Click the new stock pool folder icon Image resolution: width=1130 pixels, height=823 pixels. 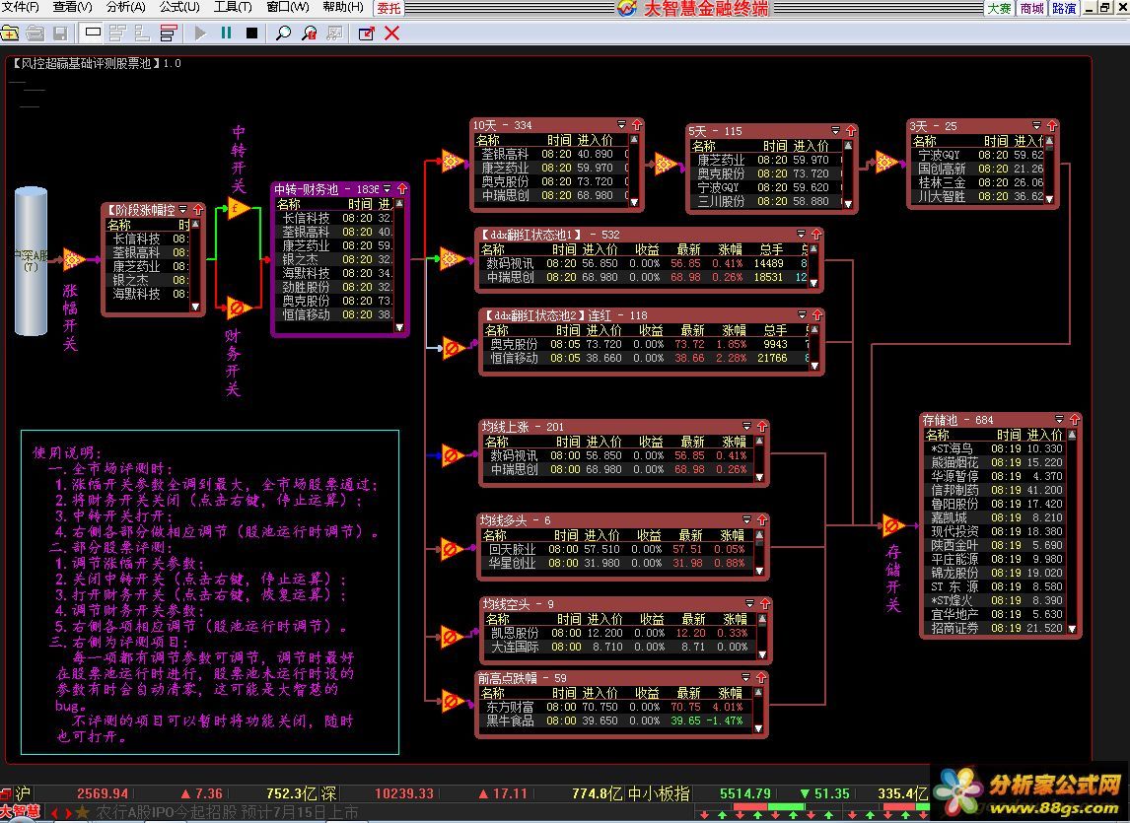pyautogui.click(x=10, y=34)
